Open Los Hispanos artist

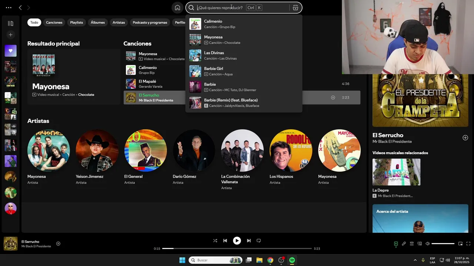[291, 157]
